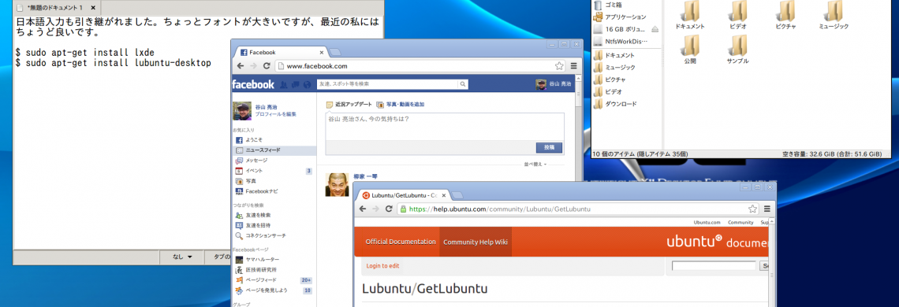Click プロフィールを編集 link

point(276,115)
